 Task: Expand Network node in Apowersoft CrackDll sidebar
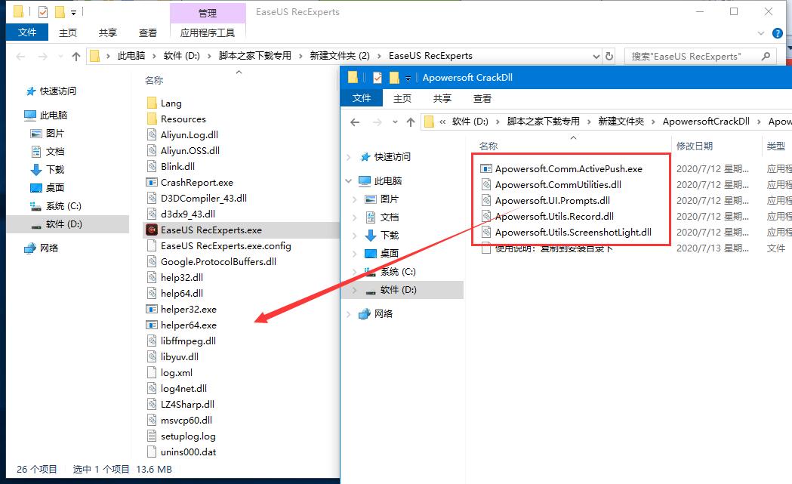[x=349, y=314]
